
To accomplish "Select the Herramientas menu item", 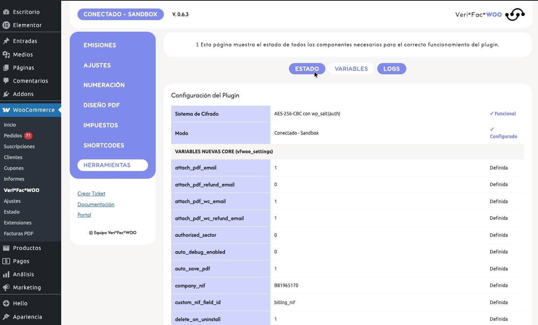I will tap(113, 165).
